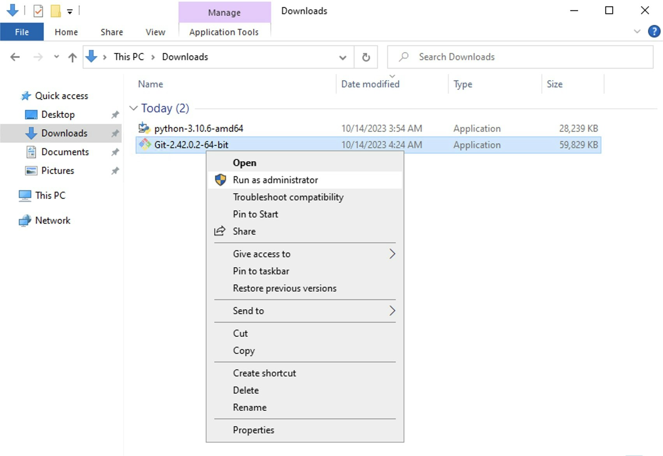Unpin Pictures using its pin icon

(x=115, y=171)
